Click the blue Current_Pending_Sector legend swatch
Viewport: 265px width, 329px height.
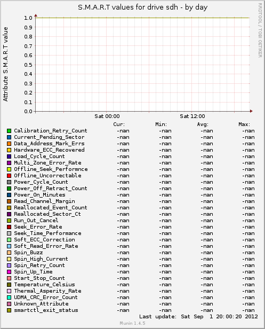[9, 137]
